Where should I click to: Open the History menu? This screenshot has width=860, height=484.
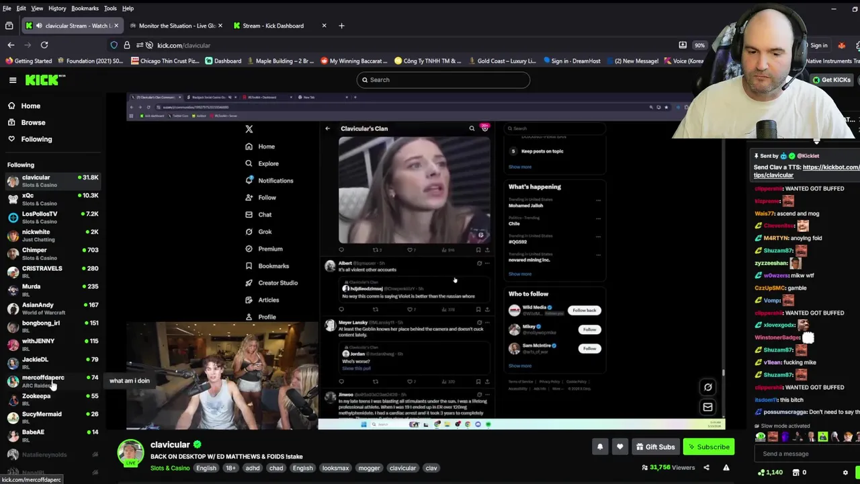[x=57, y=8]
